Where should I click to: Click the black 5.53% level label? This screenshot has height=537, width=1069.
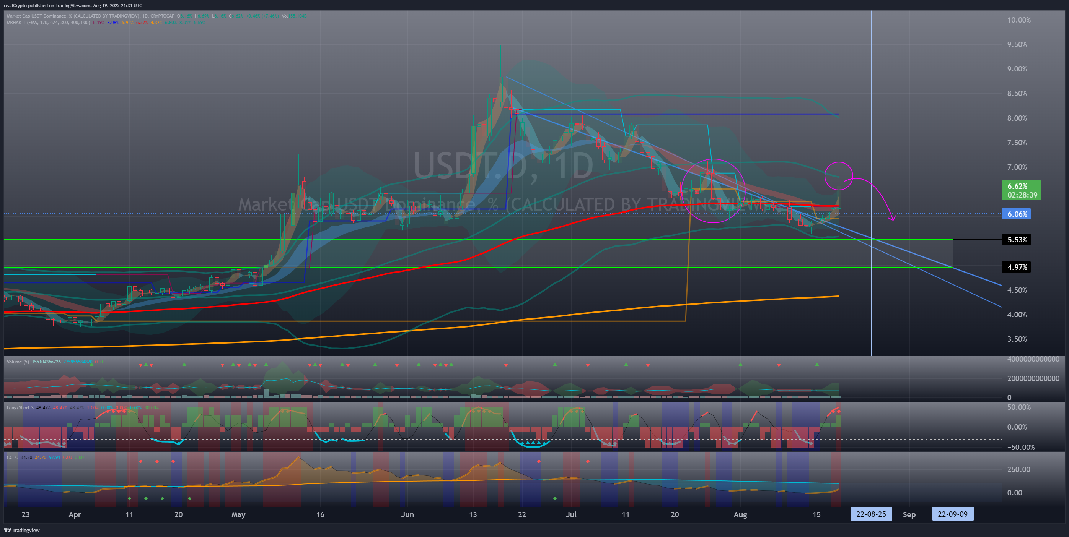point(1016,240)
